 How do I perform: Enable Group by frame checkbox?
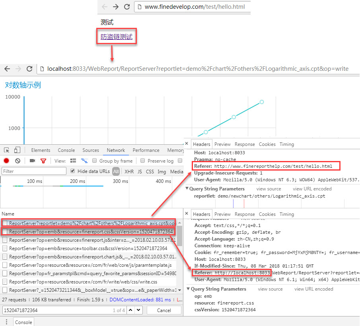coord(94,161)
